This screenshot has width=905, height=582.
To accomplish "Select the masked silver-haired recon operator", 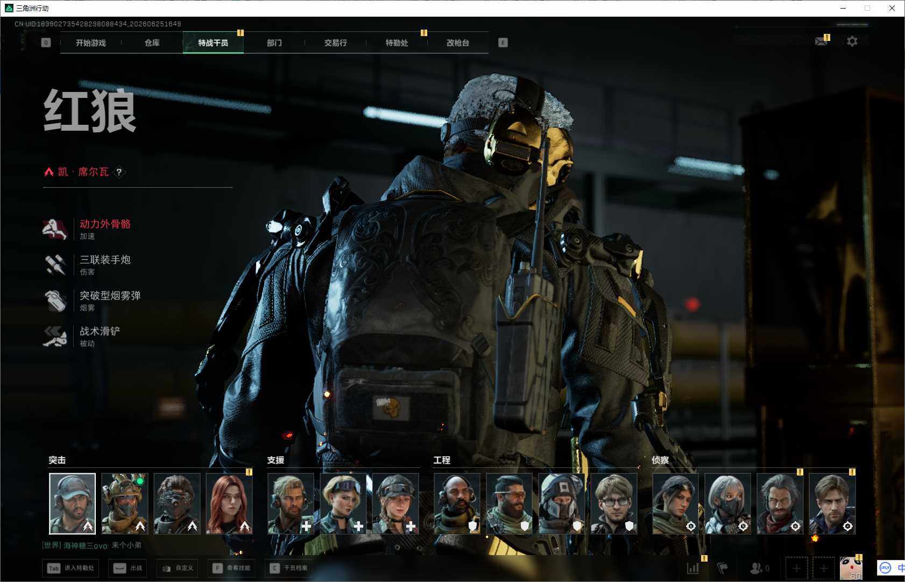I will pos(727,503).
